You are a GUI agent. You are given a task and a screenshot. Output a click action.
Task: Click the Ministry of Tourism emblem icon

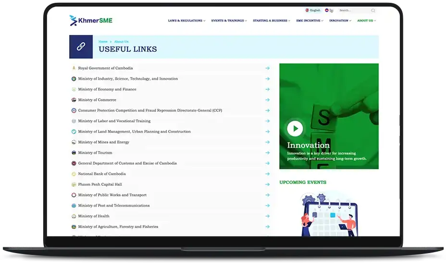[x=74, y=153]
